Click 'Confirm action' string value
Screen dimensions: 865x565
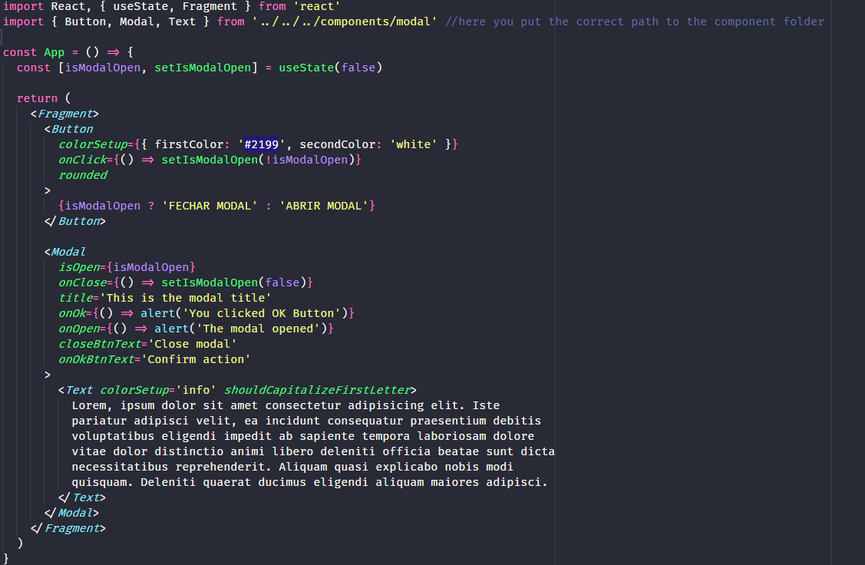point(204,358)
